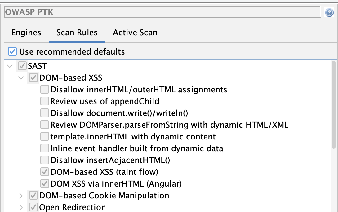
Task: Expand the DOM-based Cookie Manipulation node
Action: (x=21, y=196)
